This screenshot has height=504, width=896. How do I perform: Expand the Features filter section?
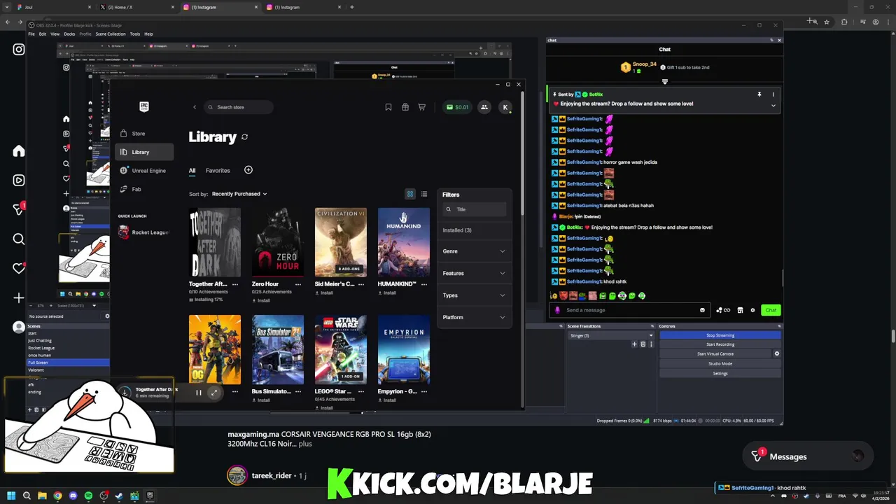pyautogui.click(x=474, y=273)
